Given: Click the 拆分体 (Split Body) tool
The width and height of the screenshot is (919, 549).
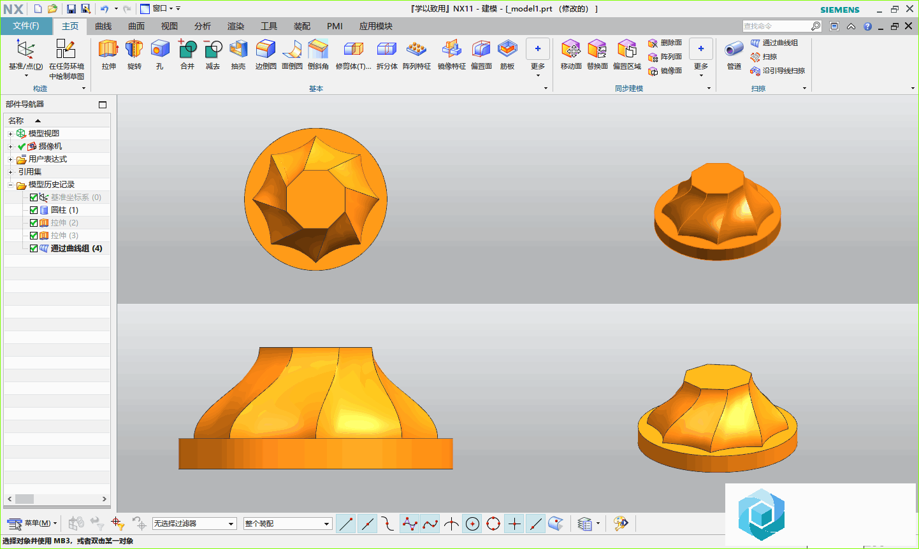Looking at the screenshot, I should tap(387, 54).
